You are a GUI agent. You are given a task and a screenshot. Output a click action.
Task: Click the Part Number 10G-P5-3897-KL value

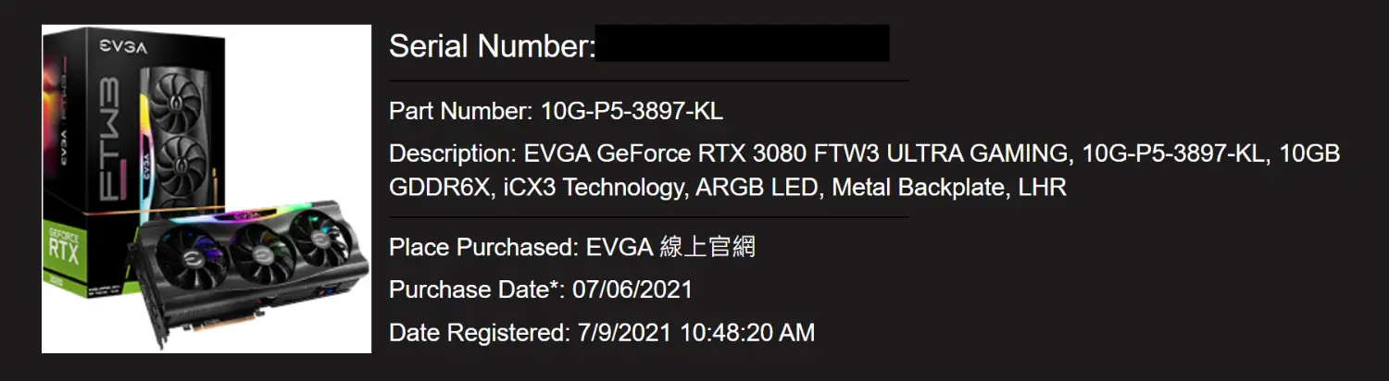pos(632,112)
